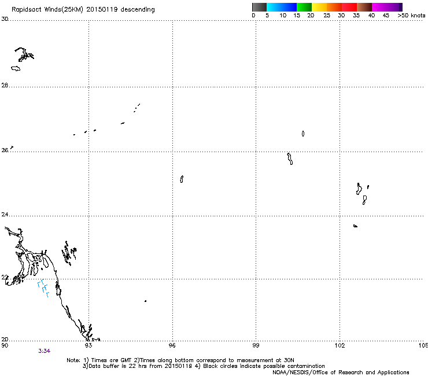Click the '30' latitude axis label
Screen dimensions: 428x376
click(5, 19)
